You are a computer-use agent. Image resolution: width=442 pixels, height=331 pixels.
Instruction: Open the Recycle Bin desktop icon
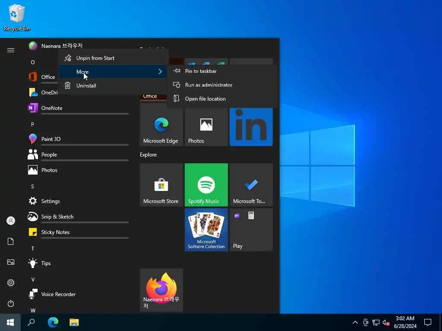(x=17, y=17)
